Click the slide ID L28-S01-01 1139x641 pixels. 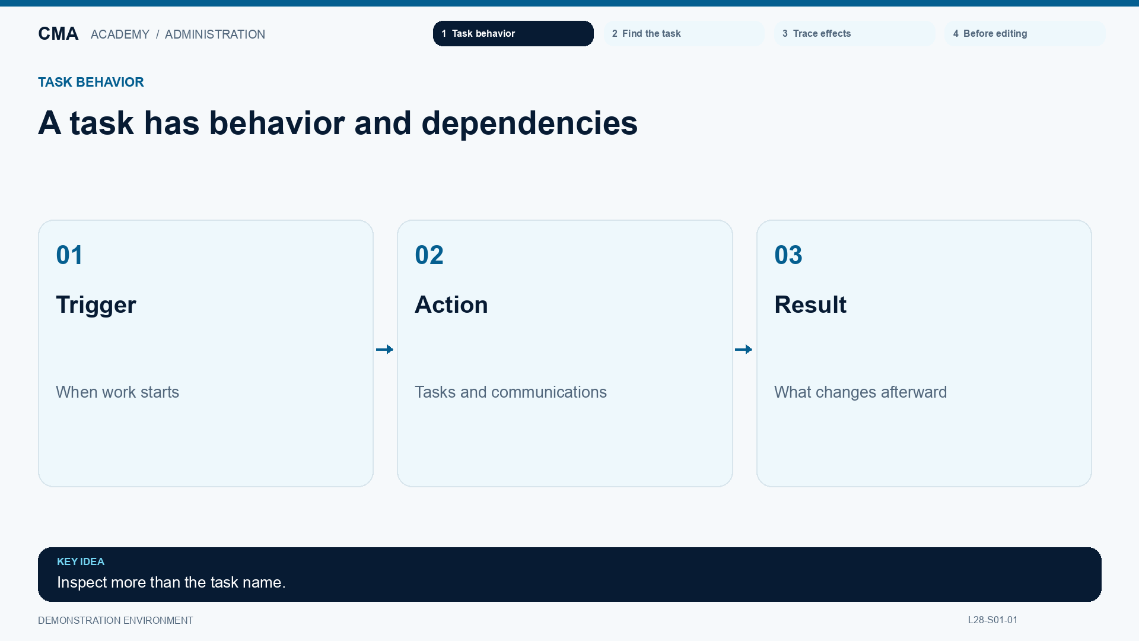point(992,620)
